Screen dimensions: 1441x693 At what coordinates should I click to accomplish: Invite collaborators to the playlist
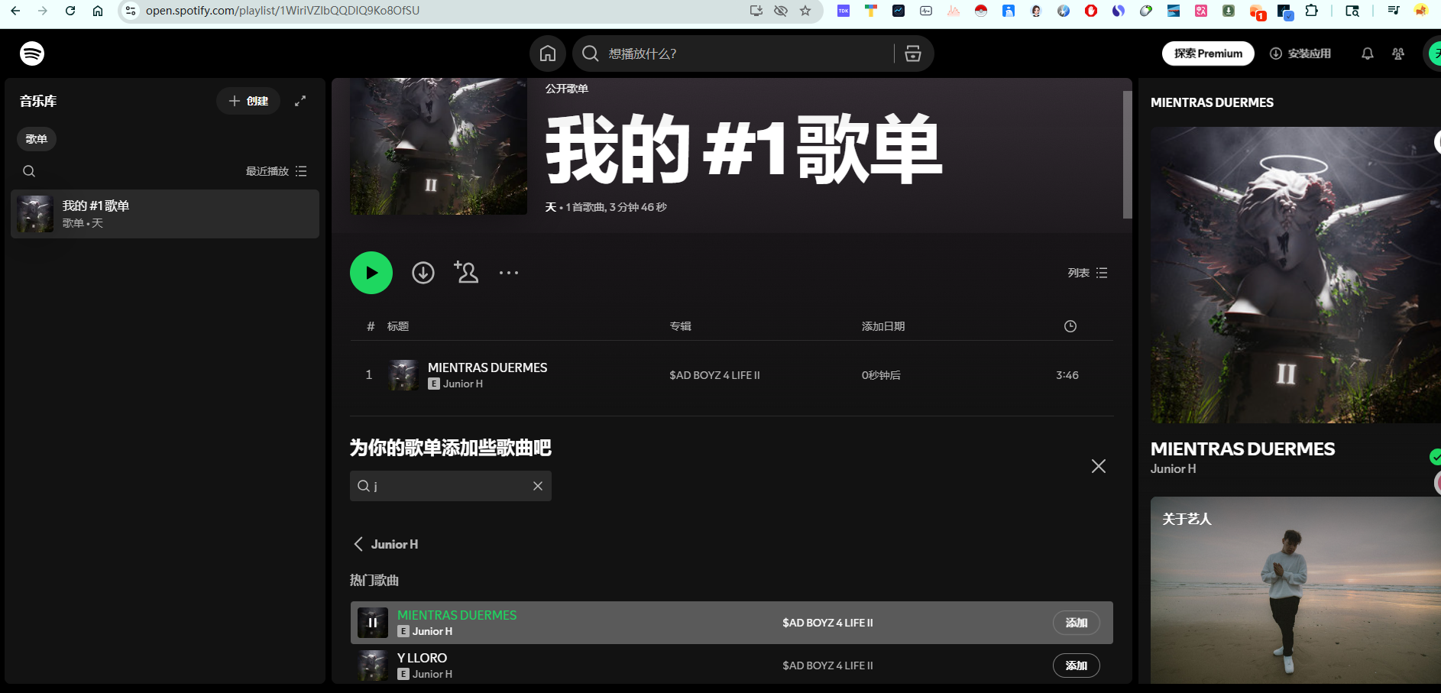466,272
